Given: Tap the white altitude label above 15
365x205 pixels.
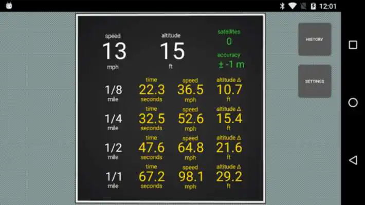Looking at the screenshot, I should [x=171, y=35].
